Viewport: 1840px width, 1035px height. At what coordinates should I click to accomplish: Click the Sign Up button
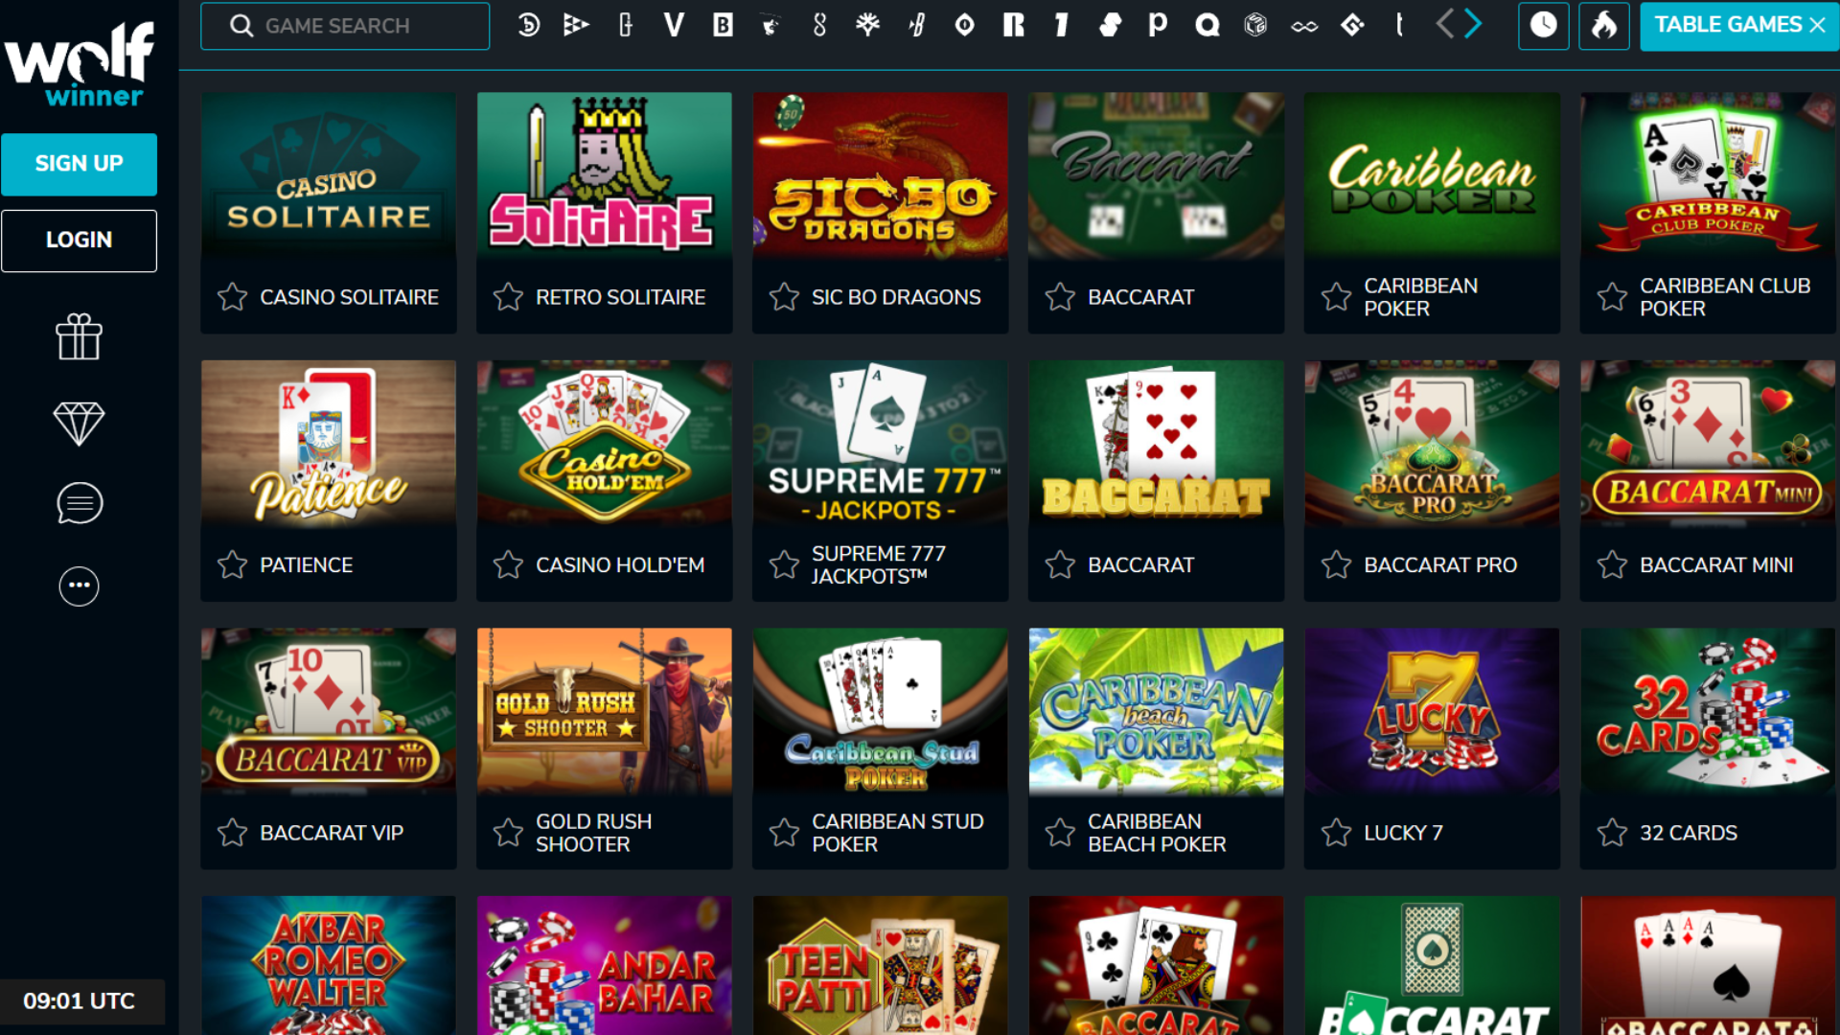click(x=79, y=164)
